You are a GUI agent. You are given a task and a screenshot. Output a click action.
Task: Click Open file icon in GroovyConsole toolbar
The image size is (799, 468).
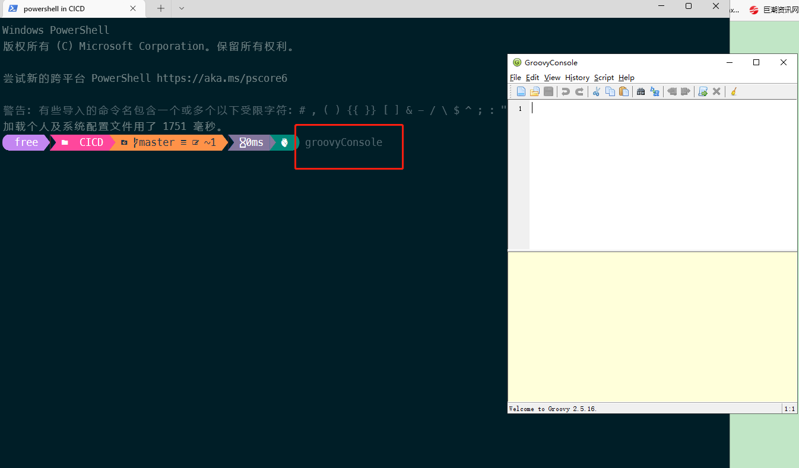coord(535,91)
